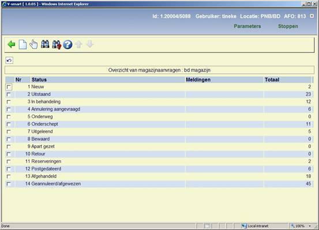The width and height of the screenshot is (319, 230).
Task: Check the box for Geannuleerd/afgewezen
Action: (x=9, y=184)
